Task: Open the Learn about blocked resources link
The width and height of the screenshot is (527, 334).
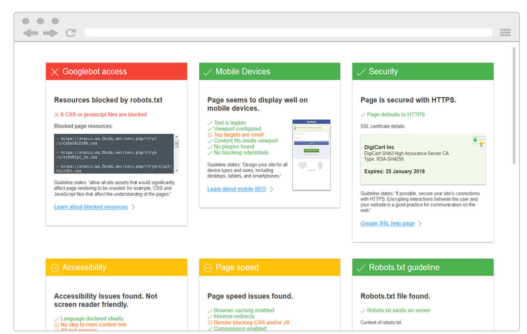Action: point(91,207)
